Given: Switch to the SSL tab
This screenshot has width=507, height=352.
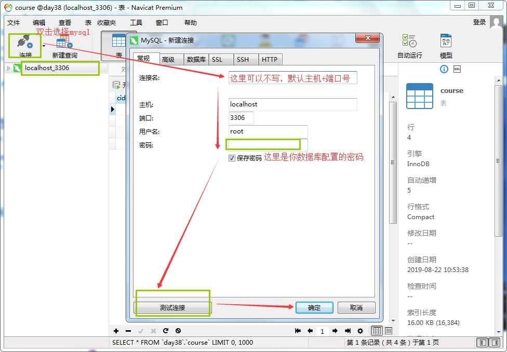Looking at the screenshot, I should pos(221,60).
